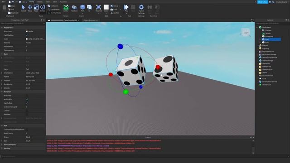
Task: Select Terrain in Explorer
Action: (268, 34)
